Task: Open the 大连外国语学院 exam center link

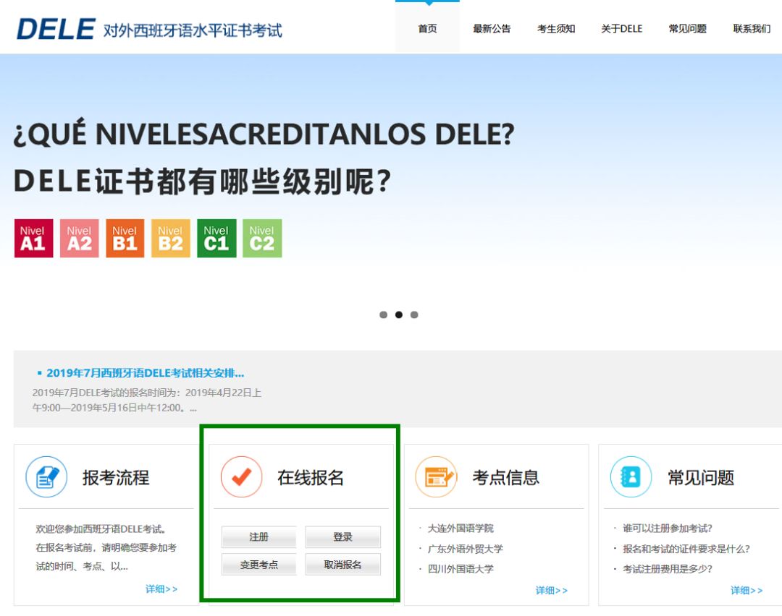Action: tap(461, 529)
